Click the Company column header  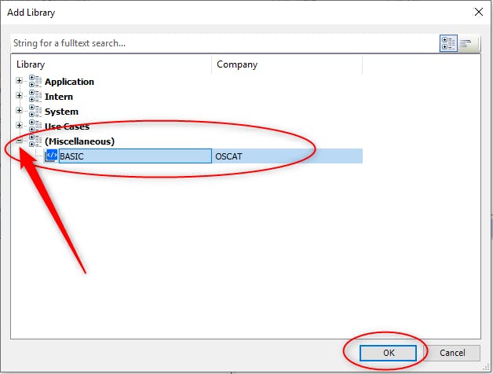(x=287, y=64)
